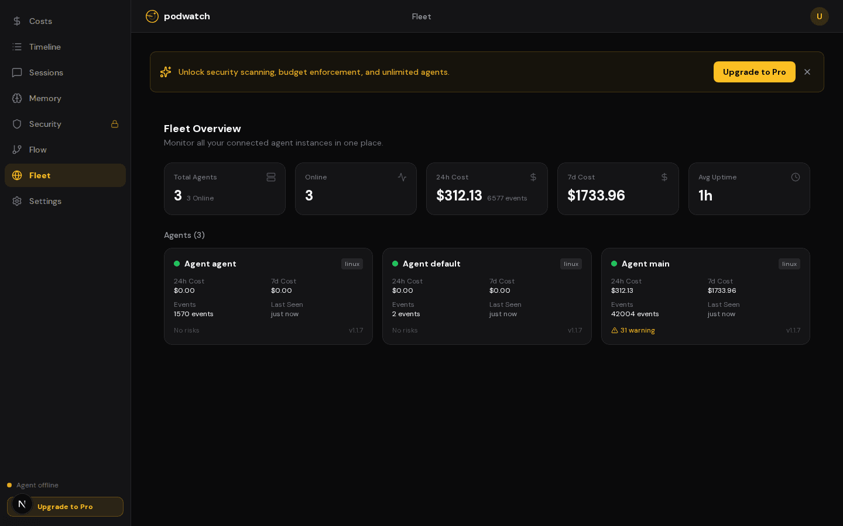Open the Memory section
The height and width of the screenshot is (526, 843).
click(x=45, y=98)
